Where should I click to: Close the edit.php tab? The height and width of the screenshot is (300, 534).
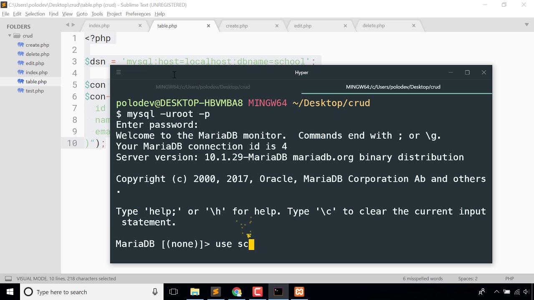pyautogui.click(x=345, y=25)
